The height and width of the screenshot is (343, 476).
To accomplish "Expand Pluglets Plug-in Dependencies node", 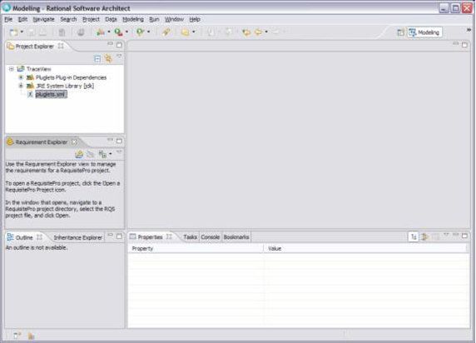I will (21, 77).
